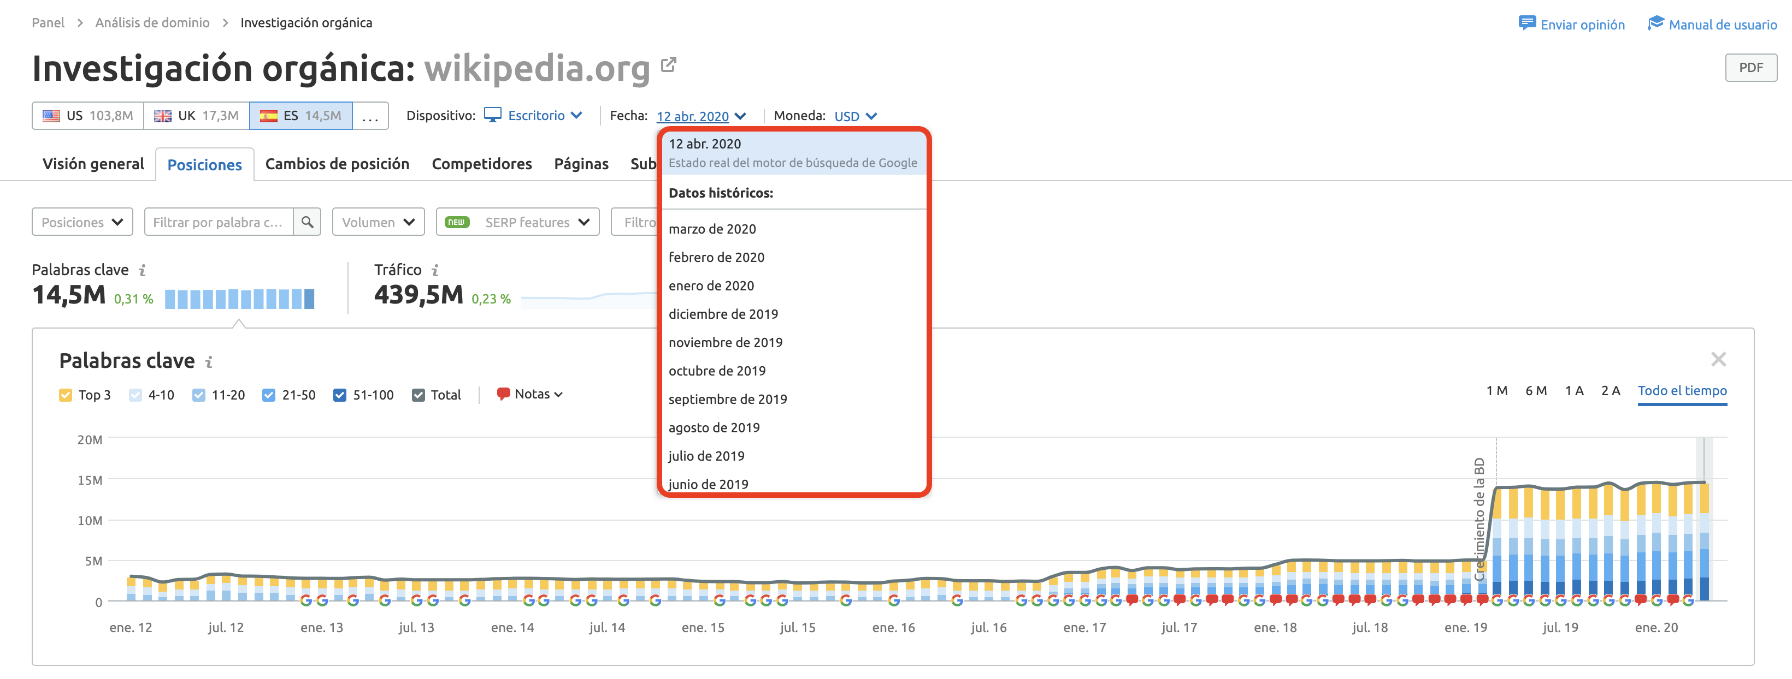
Task: Open the Páginas tab
Action: [581, 164]
